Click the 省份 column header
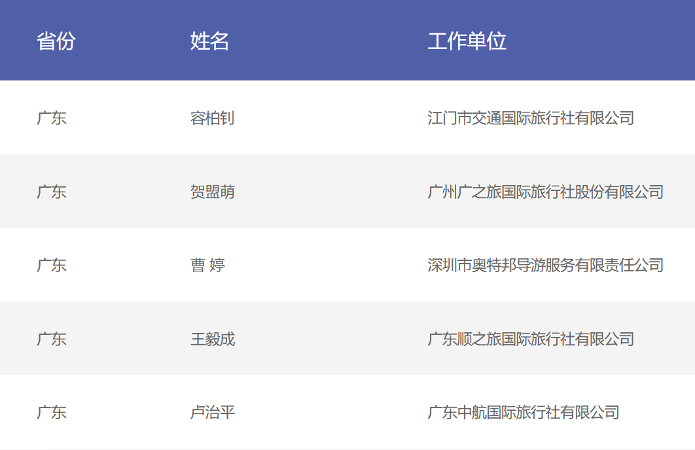The height and width of the screenshot is (450, 695). pyautogui.click(x=56, y=41)
